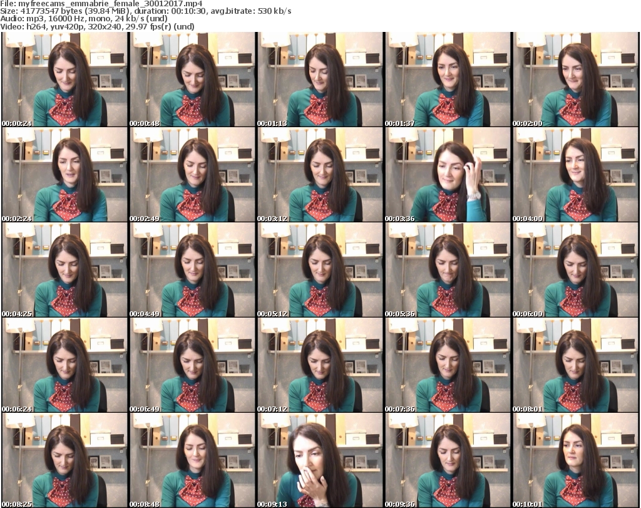Image resolution: width=641 pixels, height=508 pixels.
Task: Choose the frame marked 00:08:01
Action: tap(575, 365)
